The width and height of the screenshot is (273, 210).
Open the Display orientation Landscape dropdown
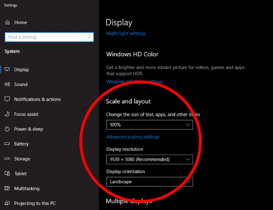click(x=149, y=182)
